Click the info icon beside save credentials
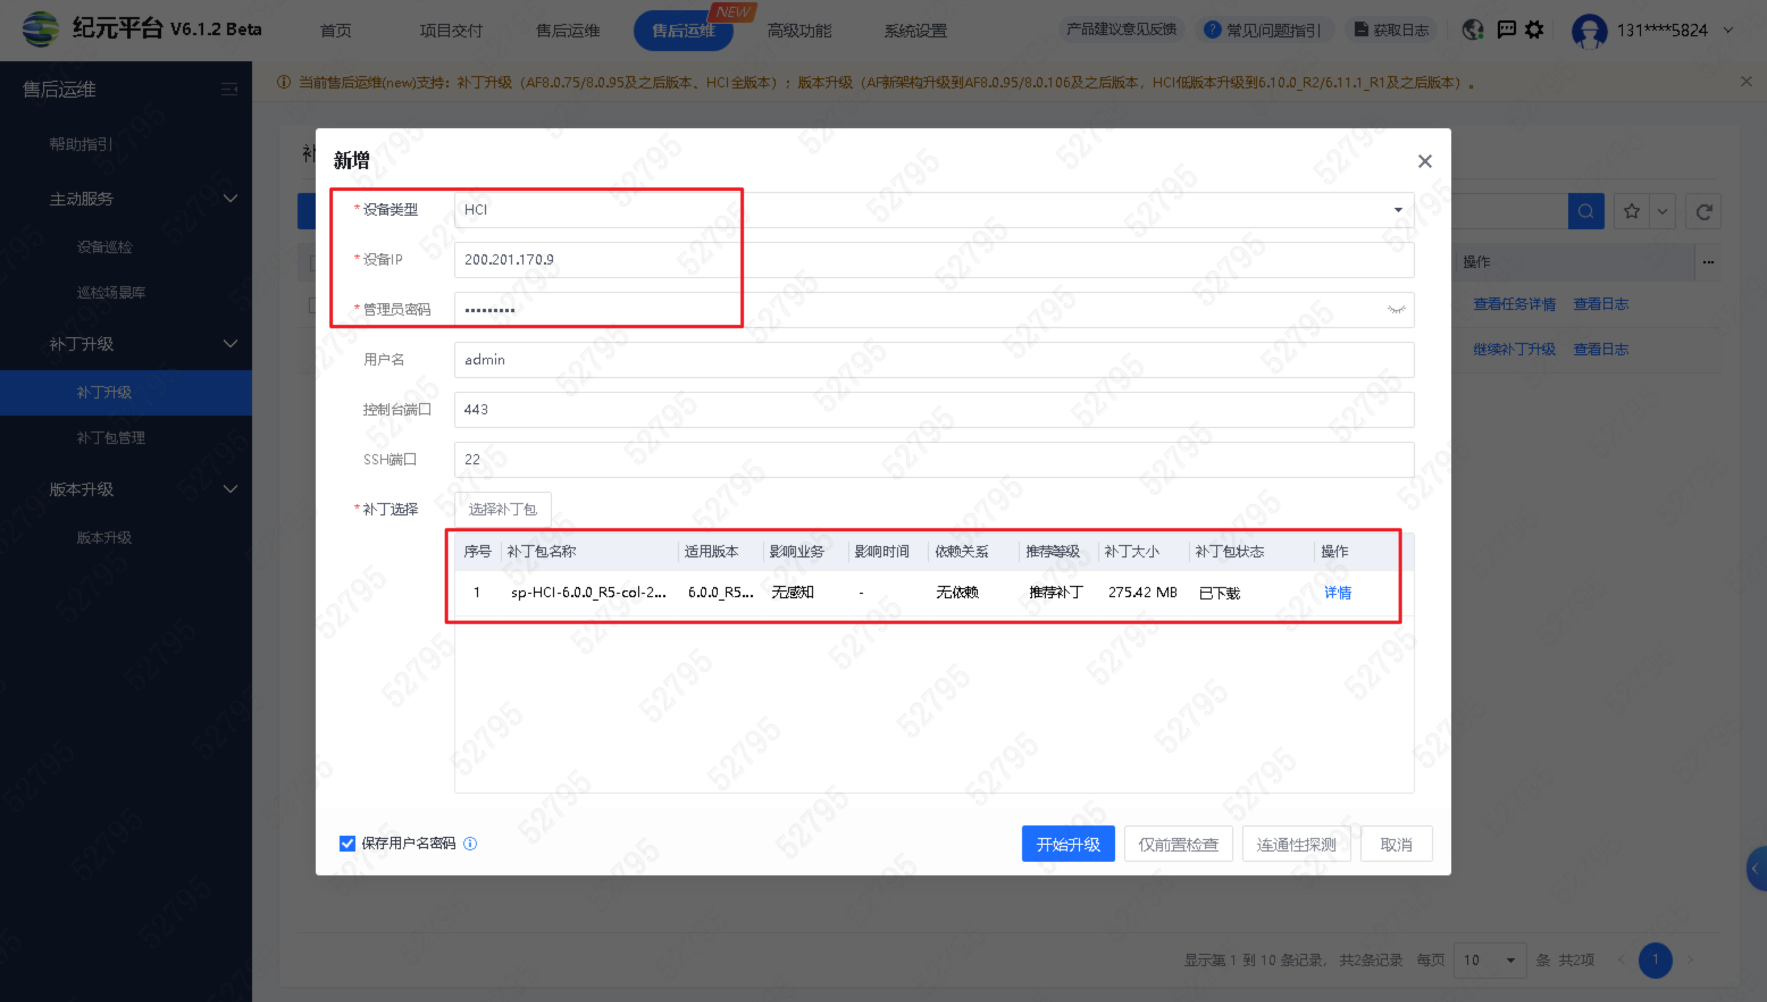Screen dimensions: 1767x1002 pos(471,844)
